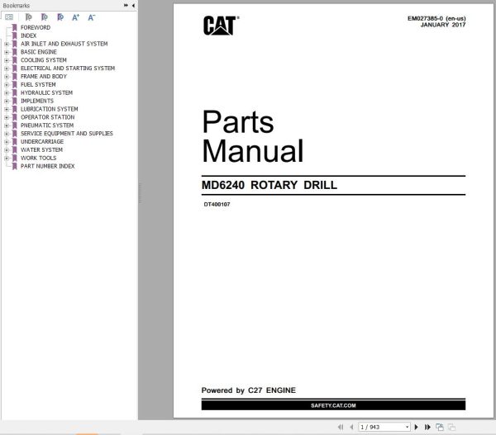Click the SAFETY.CAT.COM link on the page
This screenshot has width=496, height=435.
coord(333,405)
